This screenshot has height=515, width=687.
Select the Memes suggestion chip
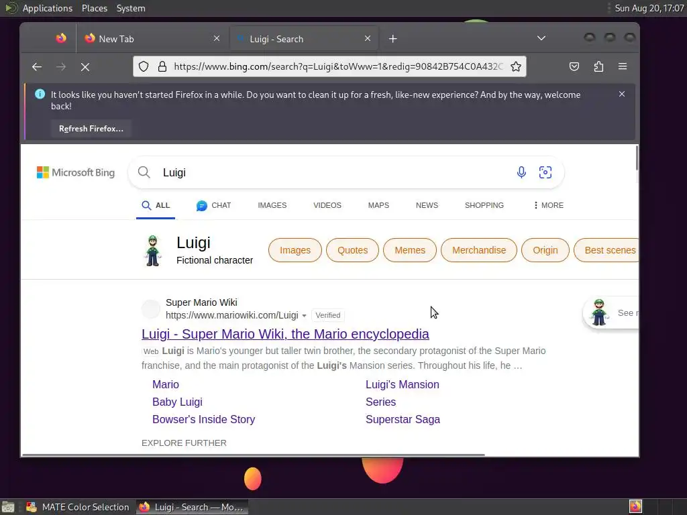(410, 250)
